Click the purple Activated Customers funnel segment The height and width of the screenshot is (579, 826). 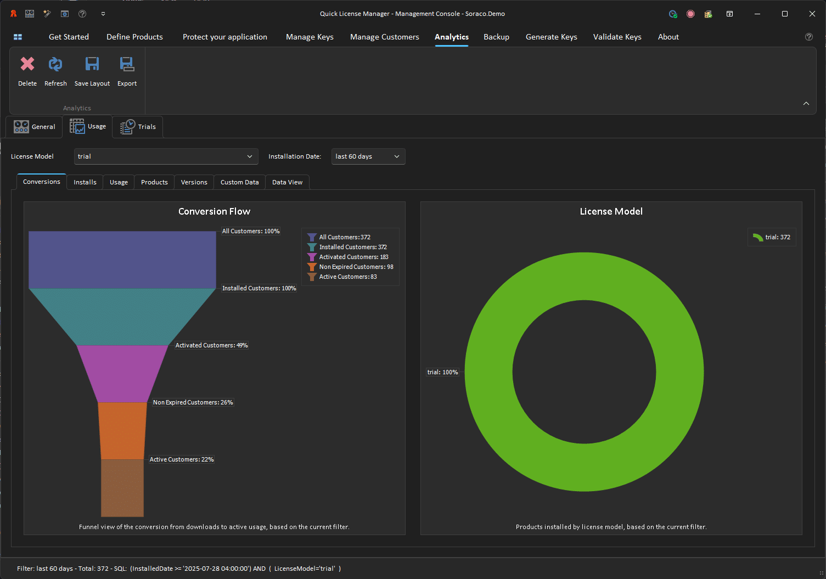(x=122, y=373)
